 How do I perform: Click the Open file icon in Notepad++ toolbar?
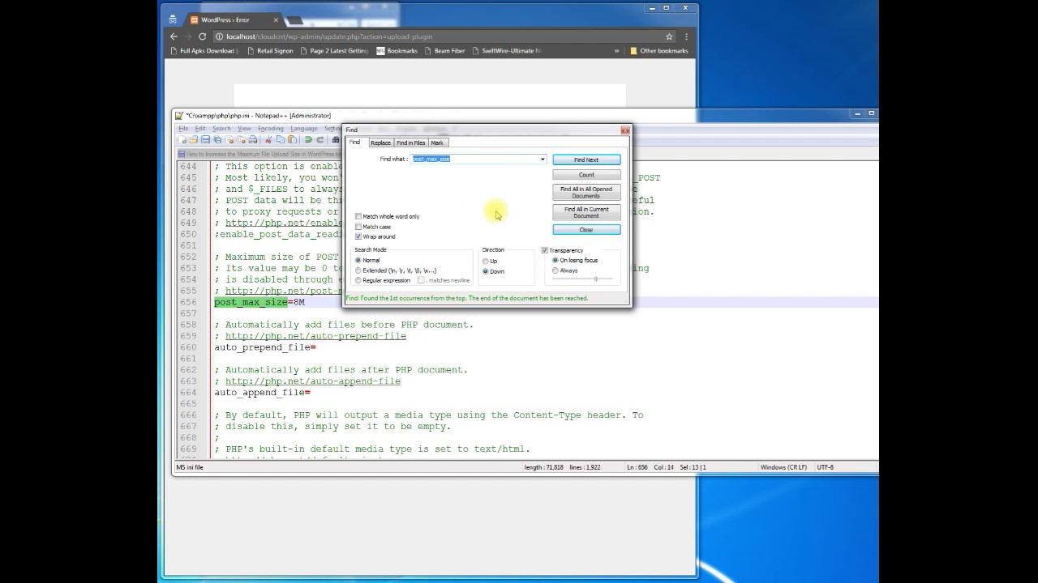tap(194, 140)
